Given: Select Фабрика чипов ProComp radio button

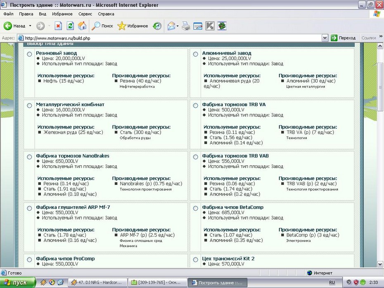Looking at the screenshot, I should (29, 260).
